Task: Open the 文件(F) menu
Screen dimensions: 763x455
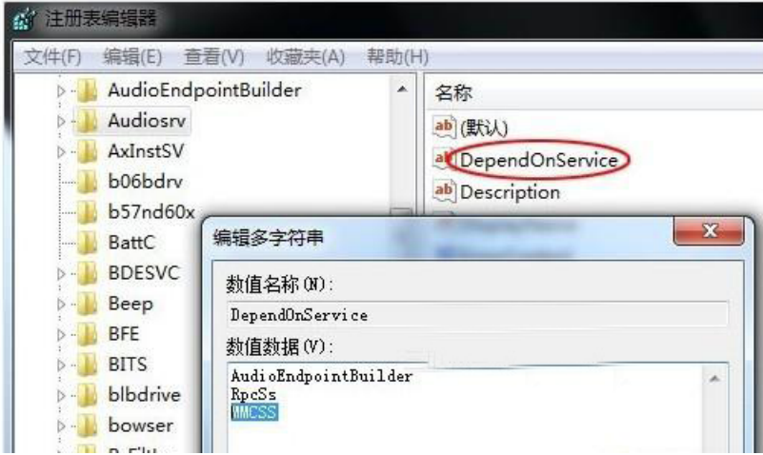Action: pyautogui.click(x=52, y=57)
